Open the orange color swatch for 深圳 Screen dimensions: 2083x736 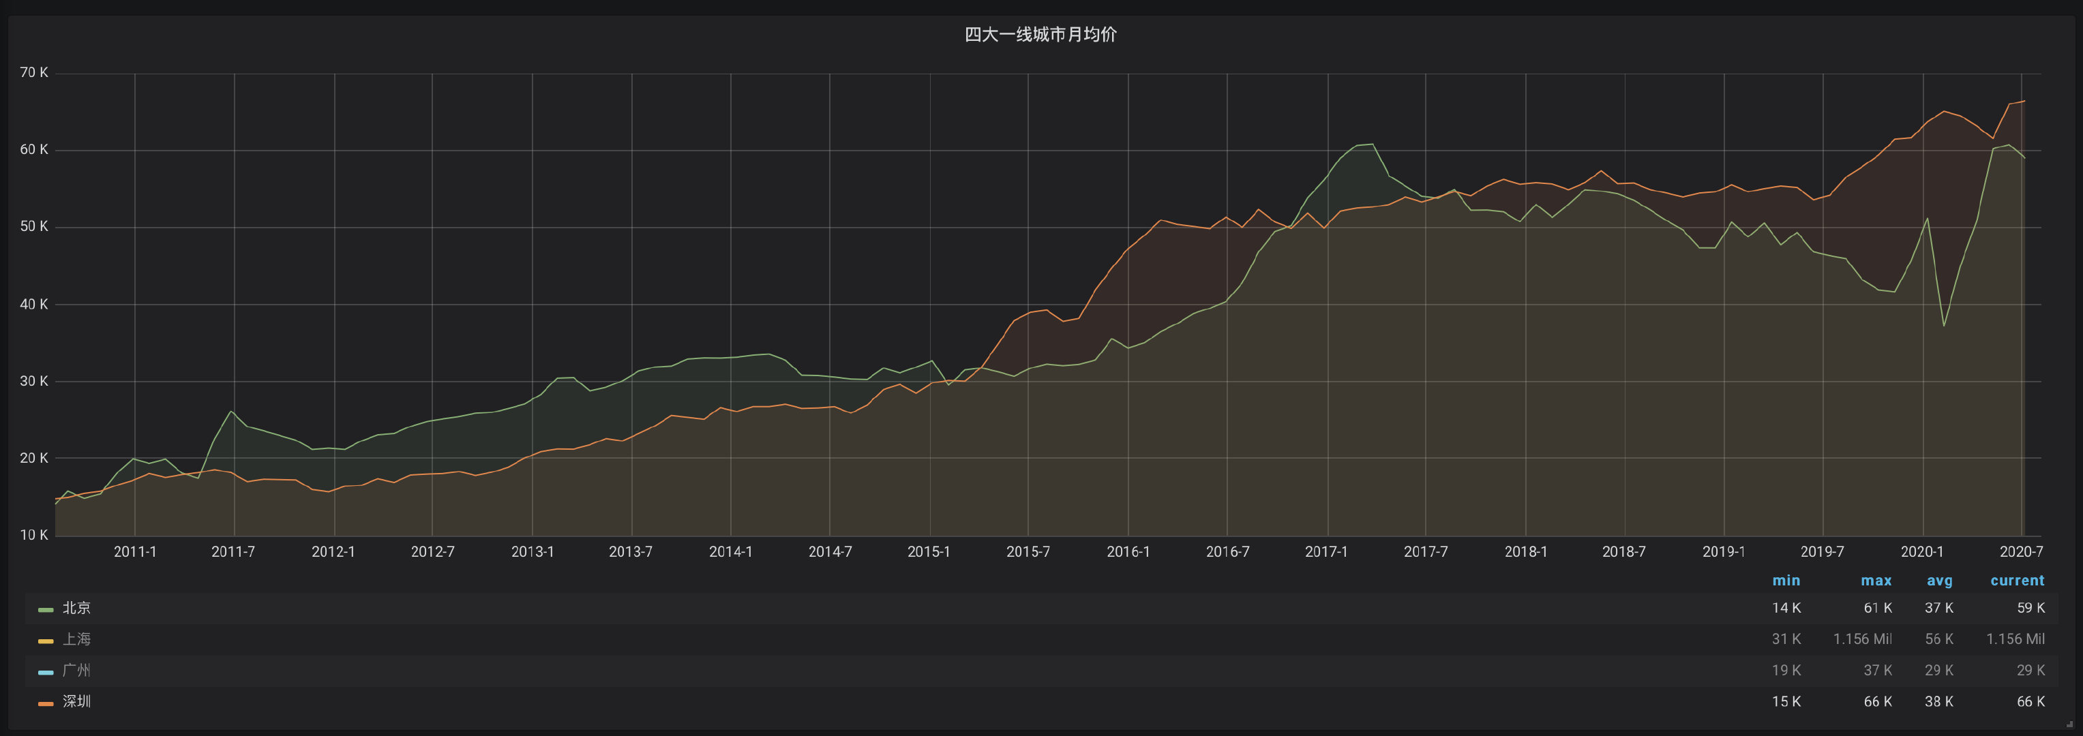coord(45,704)
